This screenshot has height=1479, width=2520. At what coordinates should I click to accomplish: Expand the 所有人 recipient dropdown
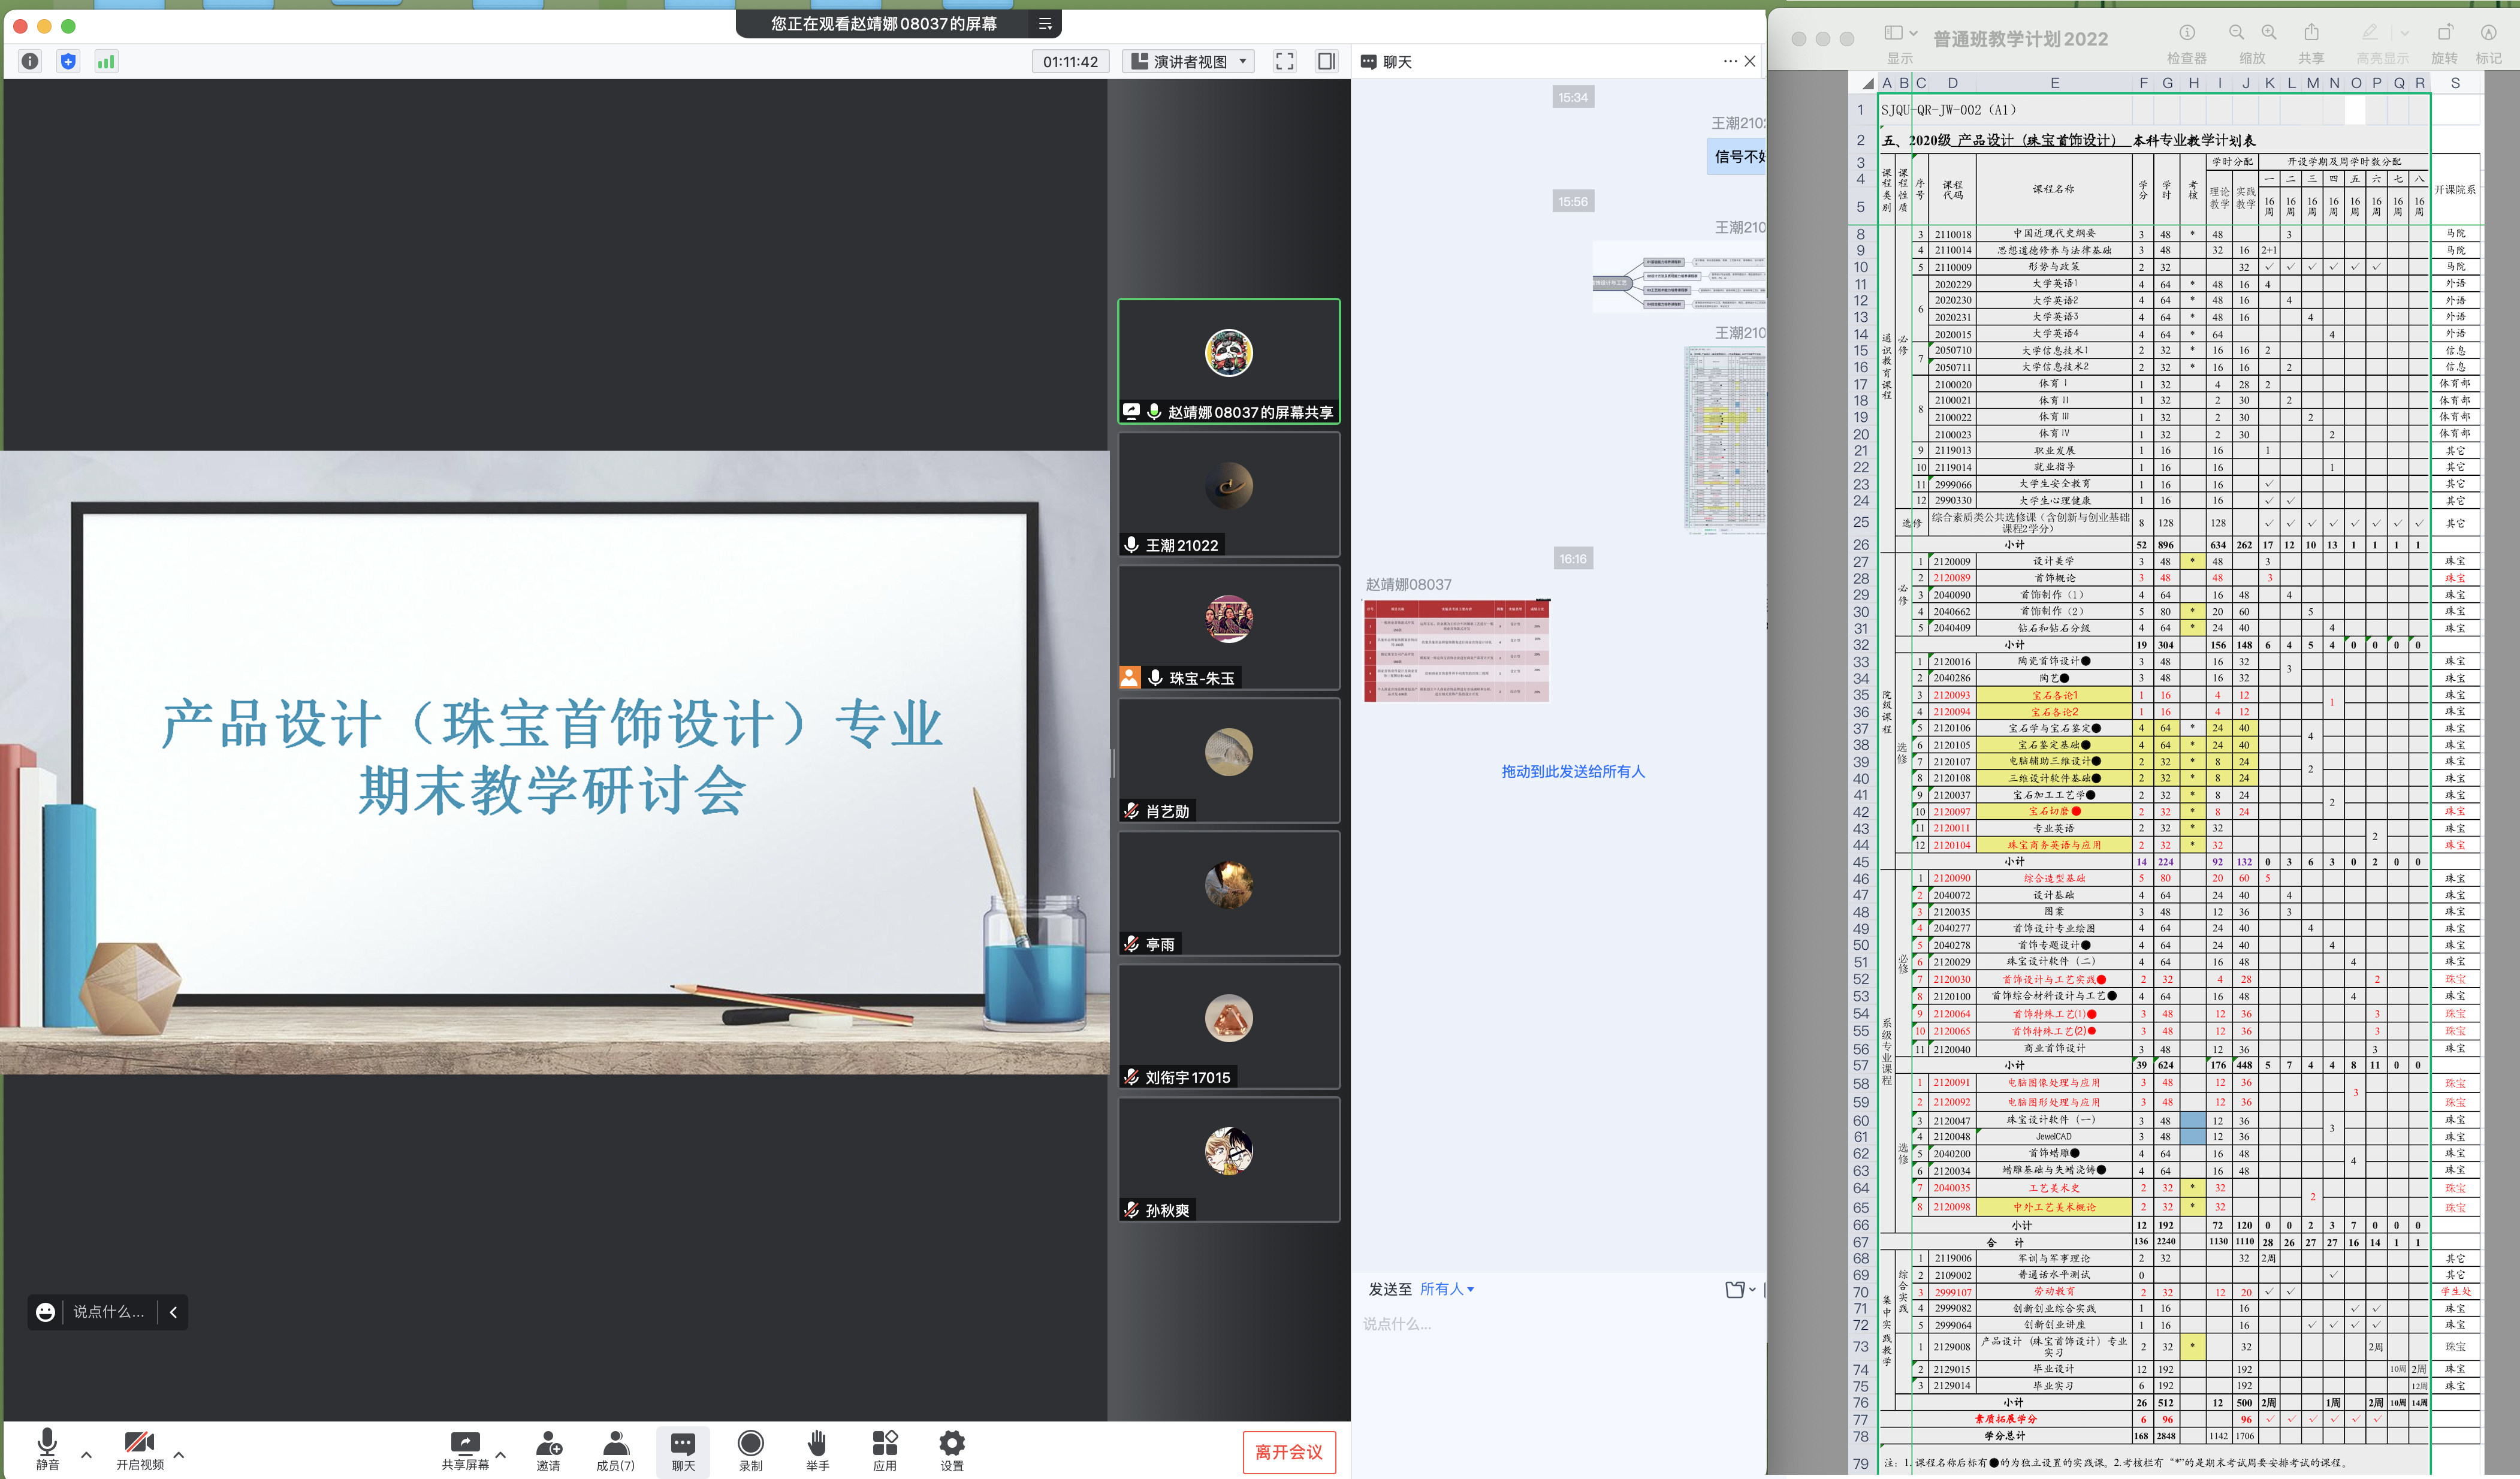tap(1446, 1289)
